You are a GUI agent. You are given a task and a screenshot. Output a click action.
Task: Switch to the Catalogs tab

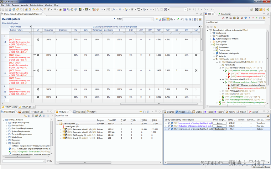[24, 112]
